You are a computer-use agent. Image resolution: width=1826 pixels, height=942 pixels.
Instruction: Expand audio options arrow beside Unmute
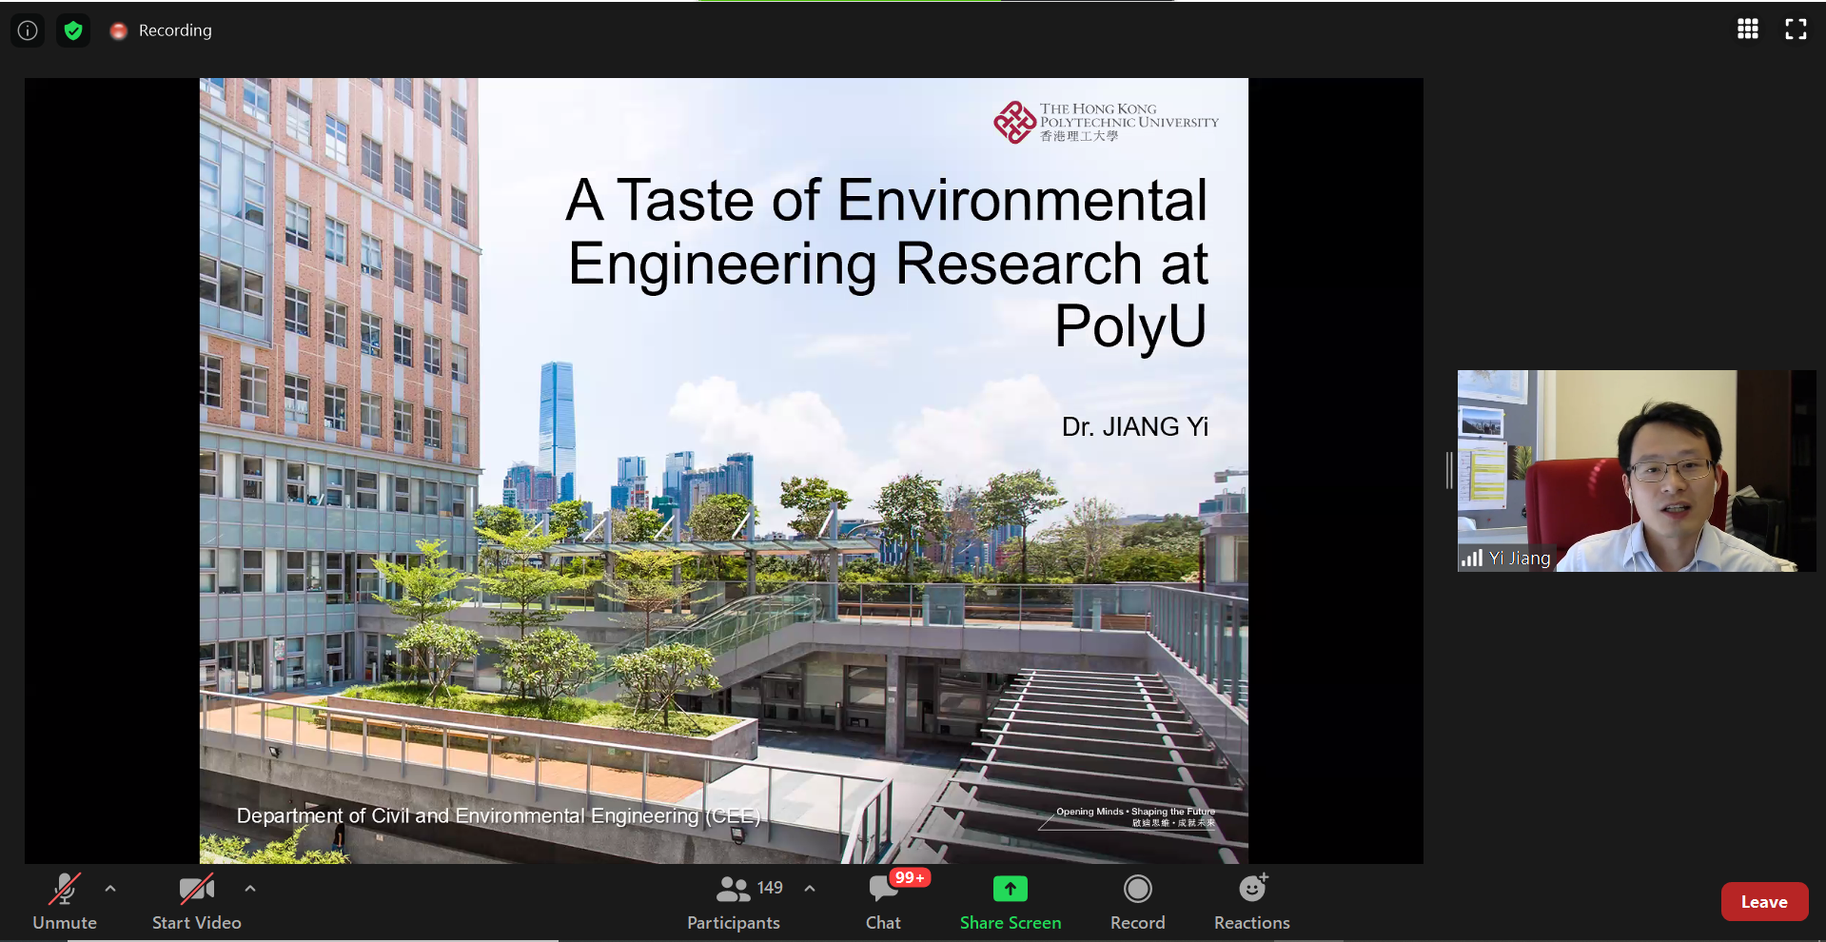pos(110,889)
